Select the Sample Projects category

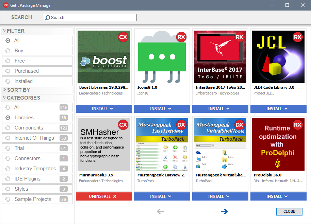pos(37,199)
